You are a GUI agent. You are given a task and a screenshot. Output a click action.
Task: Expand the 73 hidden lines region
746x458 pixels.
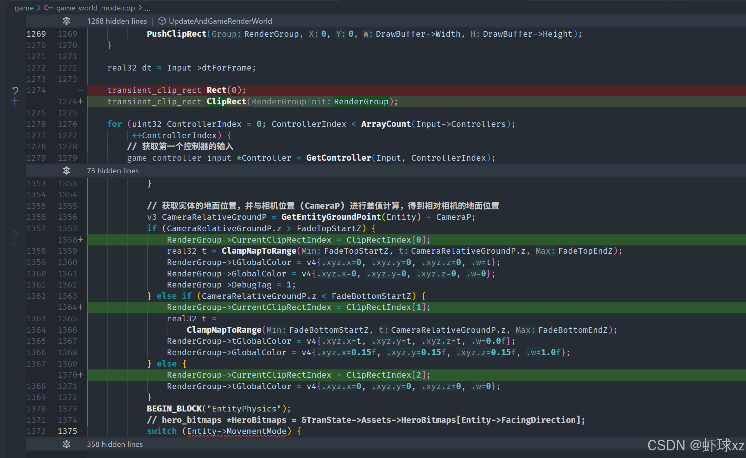pos(113,171)
